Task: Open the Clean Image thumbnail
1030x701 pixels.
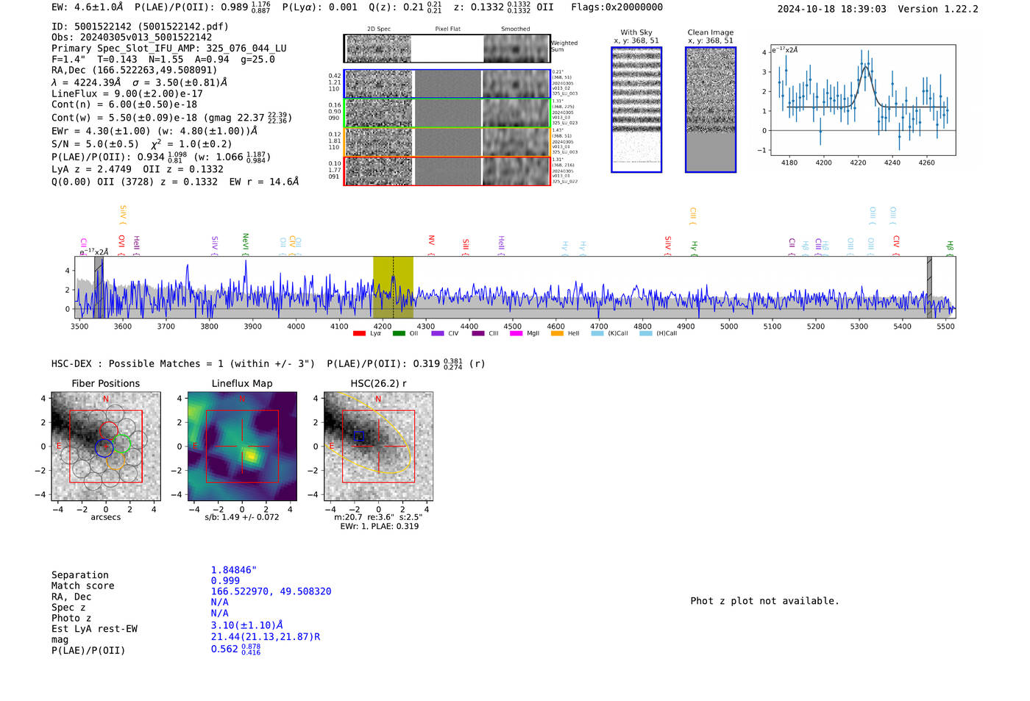Action: click(710, 110)
